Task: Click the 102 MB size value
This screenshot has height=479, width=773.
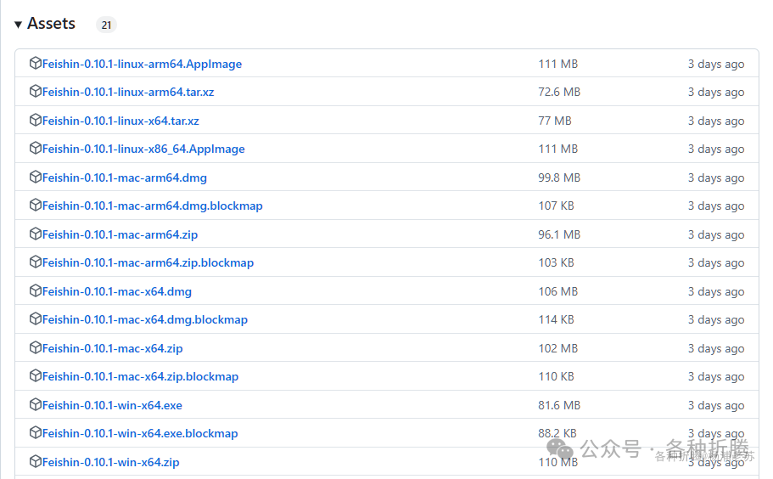Action: [x=558, y=348]
